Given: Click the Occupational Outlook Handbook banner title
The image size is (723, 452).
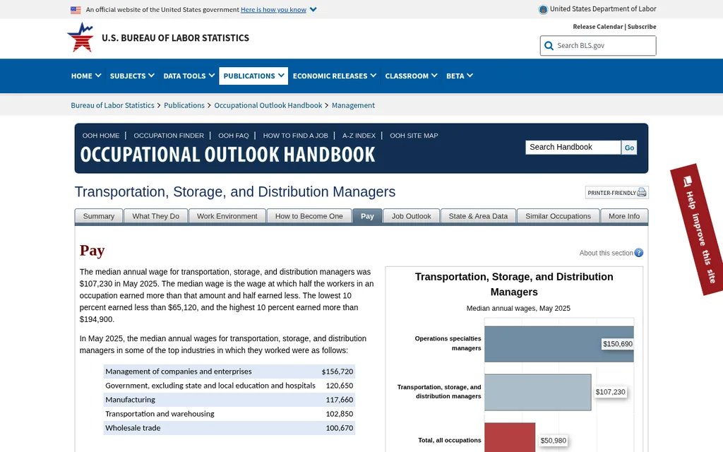Looking at the screenshot, I should (228, 155).
